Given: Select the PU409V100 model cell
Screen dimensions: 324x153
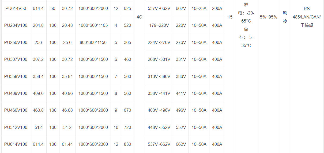Looking at the screenshot, I should [16, 93].
